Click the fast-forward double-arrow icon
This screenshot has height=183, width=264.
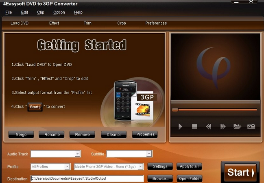point(223,127)
